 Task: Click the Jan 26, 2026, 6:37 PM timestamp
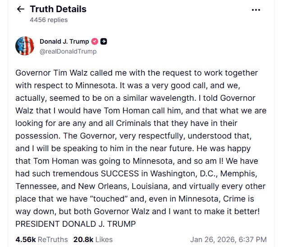(x=228, y=239)
